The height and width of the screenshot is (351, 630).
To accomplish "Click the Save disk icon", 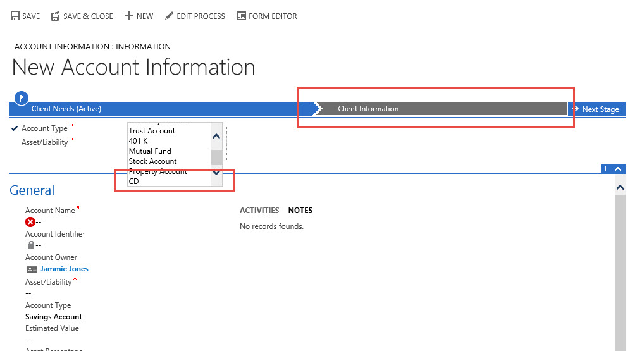I will pyautogui.click(x=15, y=16).
